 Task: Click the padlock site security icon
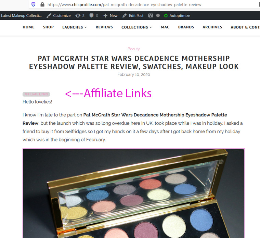click(42, 4)
